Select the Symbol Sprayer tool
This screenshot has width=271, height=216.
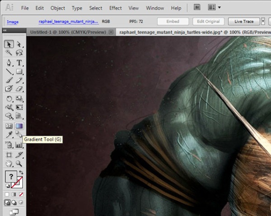[x=9, y=145]
